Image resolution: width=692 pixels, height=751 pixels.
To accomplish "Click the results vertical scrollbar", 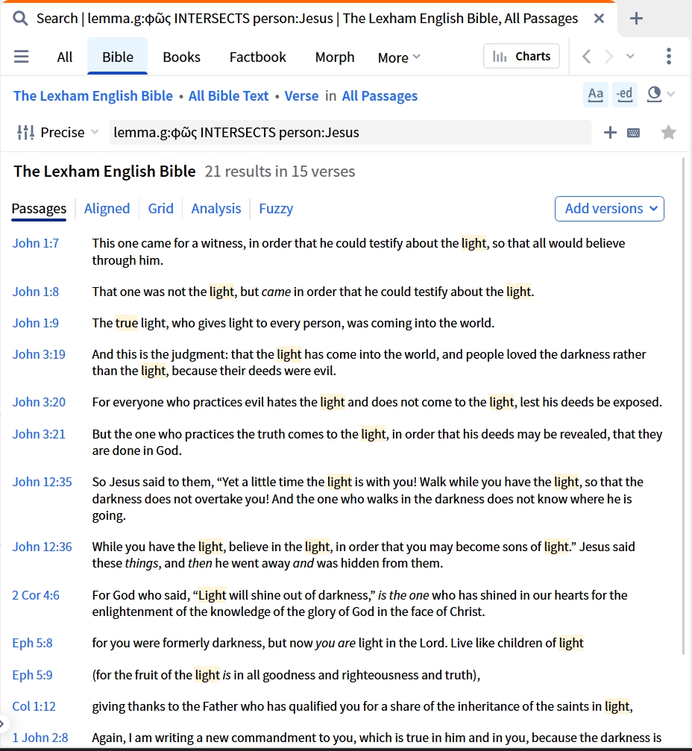I will click(x=683, y=407).
